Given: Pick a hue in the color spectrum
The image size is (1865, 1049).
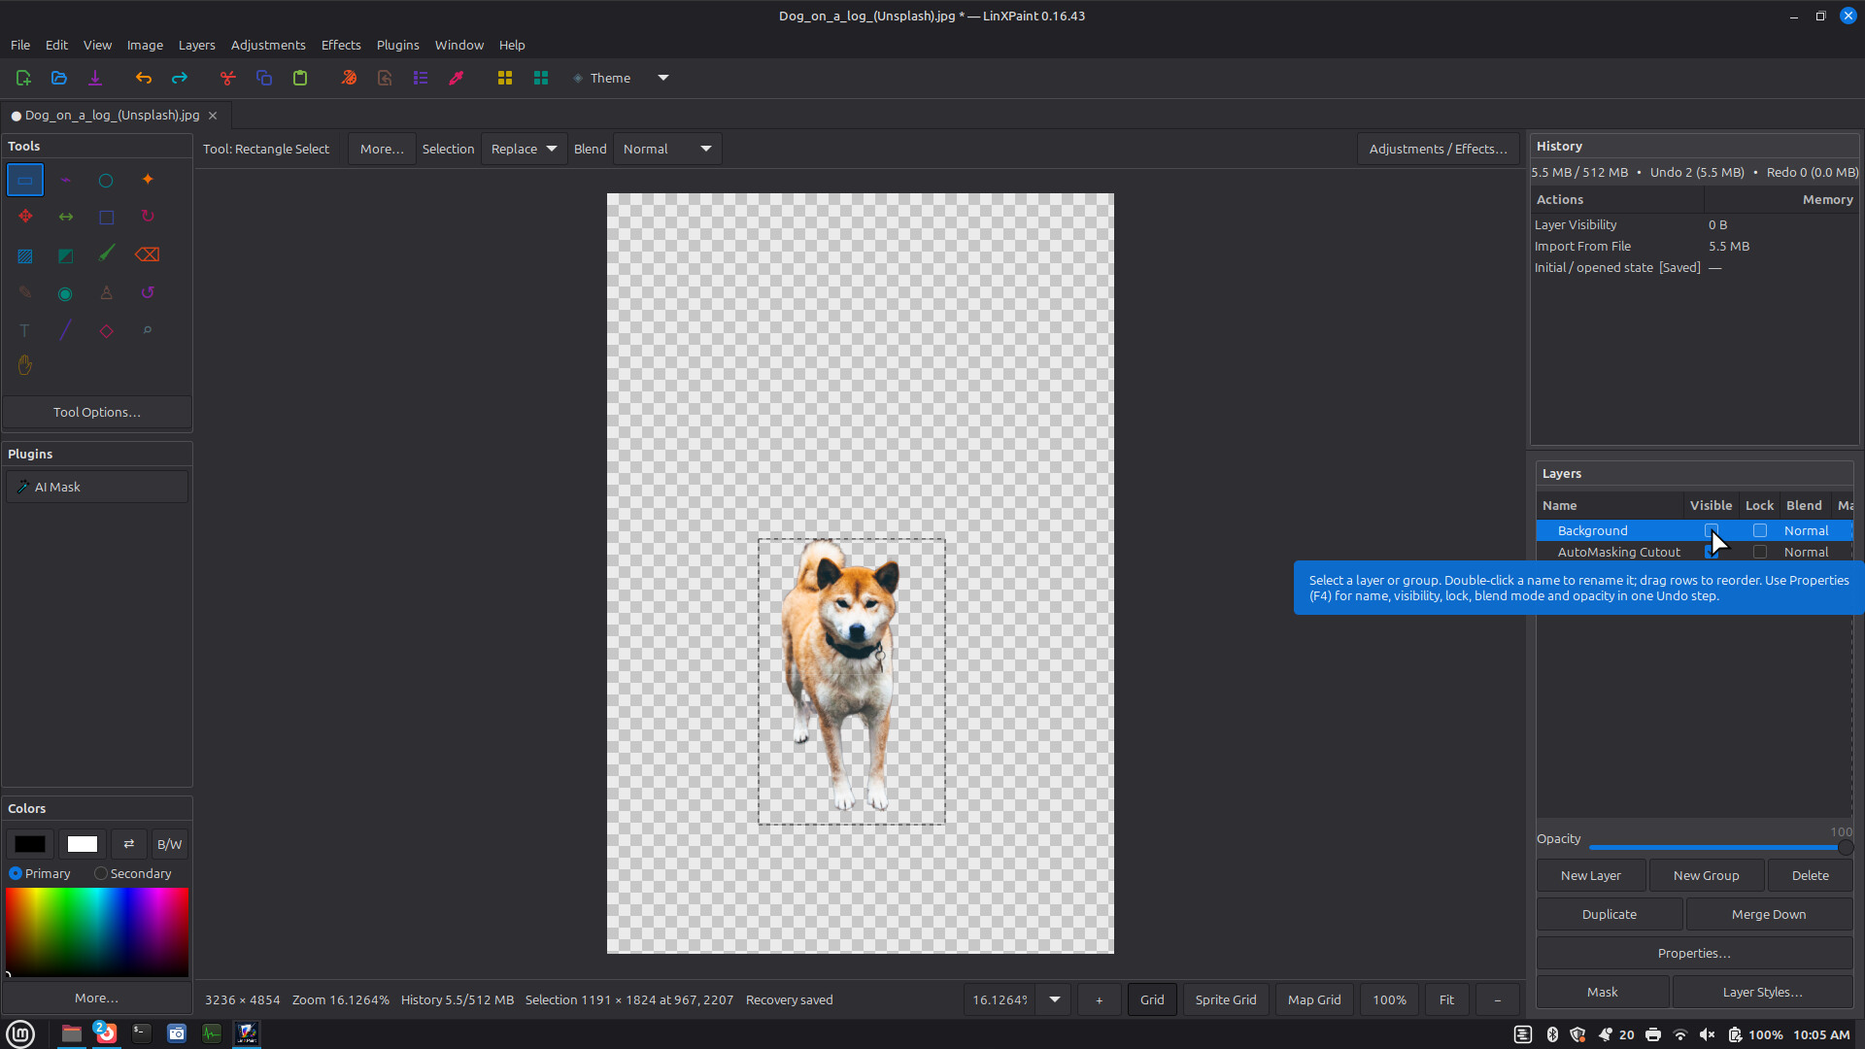Looking at the screenshot, I should click(x=97, y=932).
